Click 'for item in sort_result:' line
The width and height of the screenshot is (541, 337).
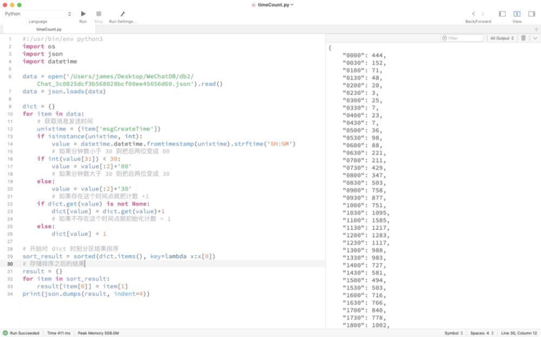[x=66, y=279]
